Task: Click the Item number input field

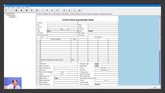Action: pyautogui.click(x=54, y=29)
